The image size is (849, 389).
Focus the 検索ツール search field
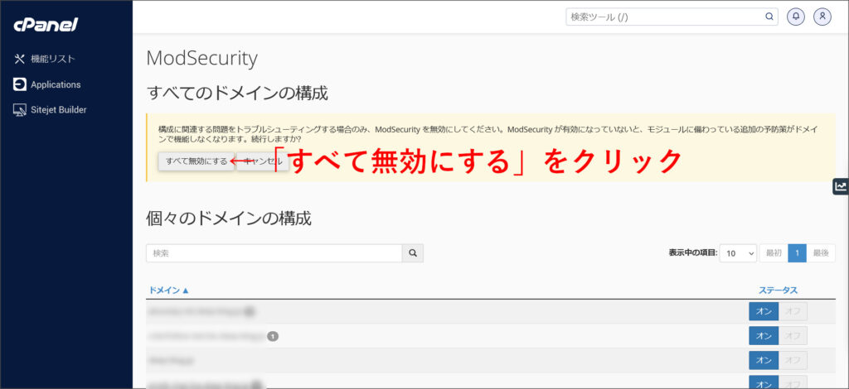(x=666, y=17)
